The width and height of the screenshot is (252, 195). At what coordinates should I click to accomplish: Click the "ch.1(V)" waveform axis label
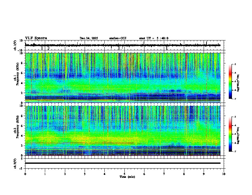[x=15, y=45]
